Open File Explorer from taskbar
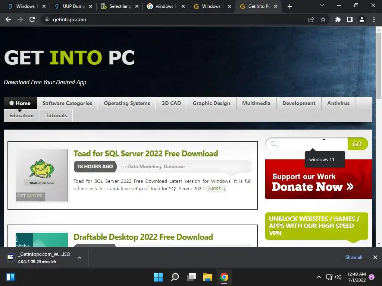 [208, 277]
